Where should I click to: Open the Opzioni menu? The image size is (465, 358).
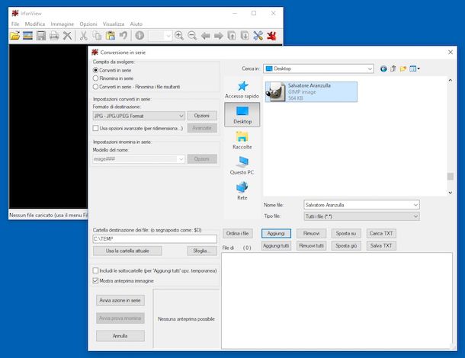click(x=88, y=24)
